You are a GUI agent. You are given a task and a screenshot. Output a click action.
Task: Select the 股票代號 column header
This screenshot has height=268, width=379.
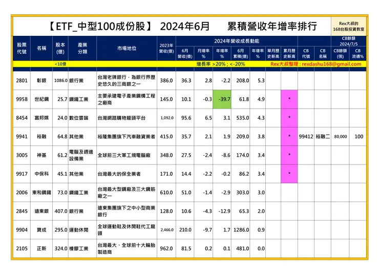point(22,48)
